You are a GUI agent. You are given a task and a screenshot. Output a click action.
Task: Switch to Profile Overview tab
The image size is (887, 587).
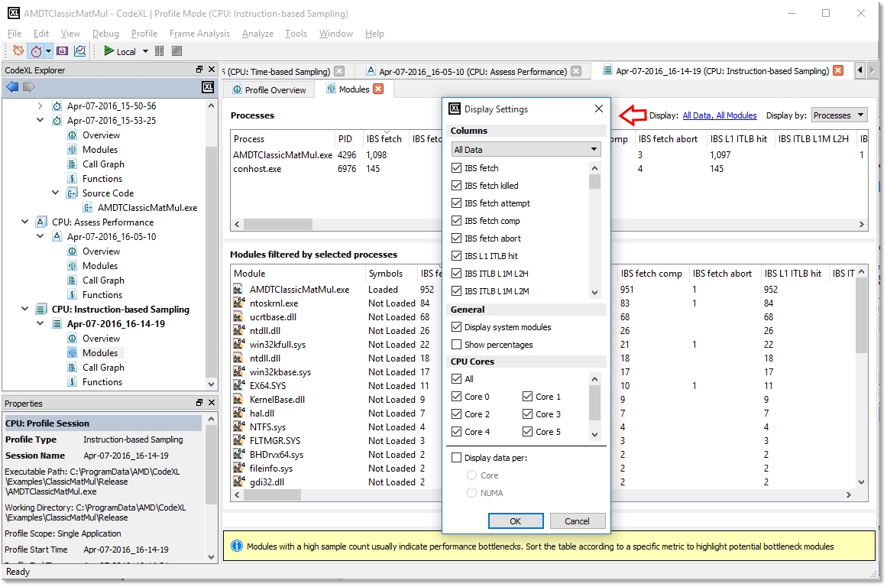pos(269,89)
